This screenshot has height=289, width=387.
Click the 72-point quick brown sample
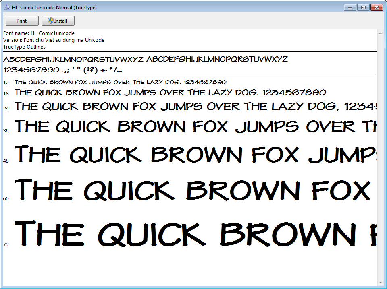(196, 233)
